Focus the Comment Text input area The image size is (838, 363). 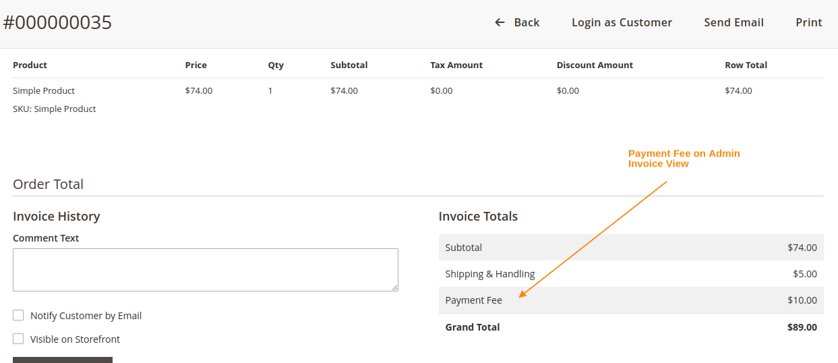coord(205,269)
